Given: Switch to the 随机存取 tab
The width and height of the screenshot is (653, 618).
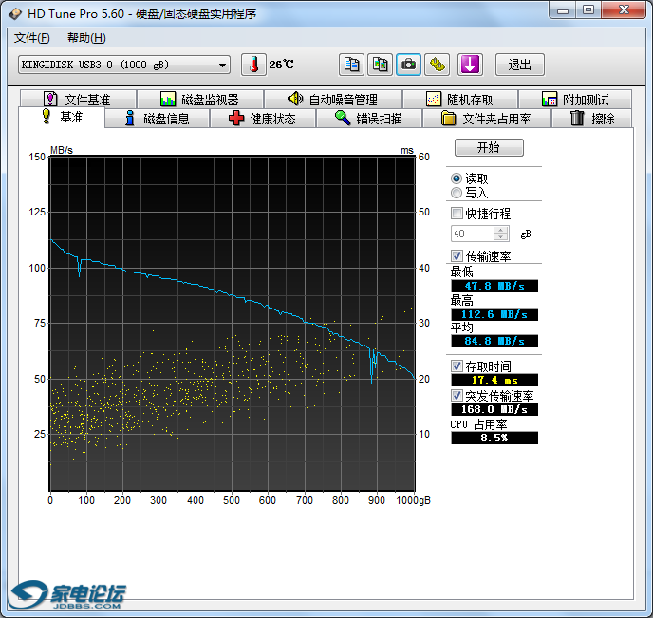Looking at the screenshot, I should (459, 99).
